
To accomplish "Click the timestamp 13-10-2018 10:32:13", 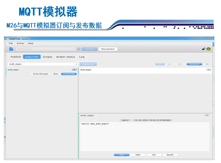I will 152,120.
